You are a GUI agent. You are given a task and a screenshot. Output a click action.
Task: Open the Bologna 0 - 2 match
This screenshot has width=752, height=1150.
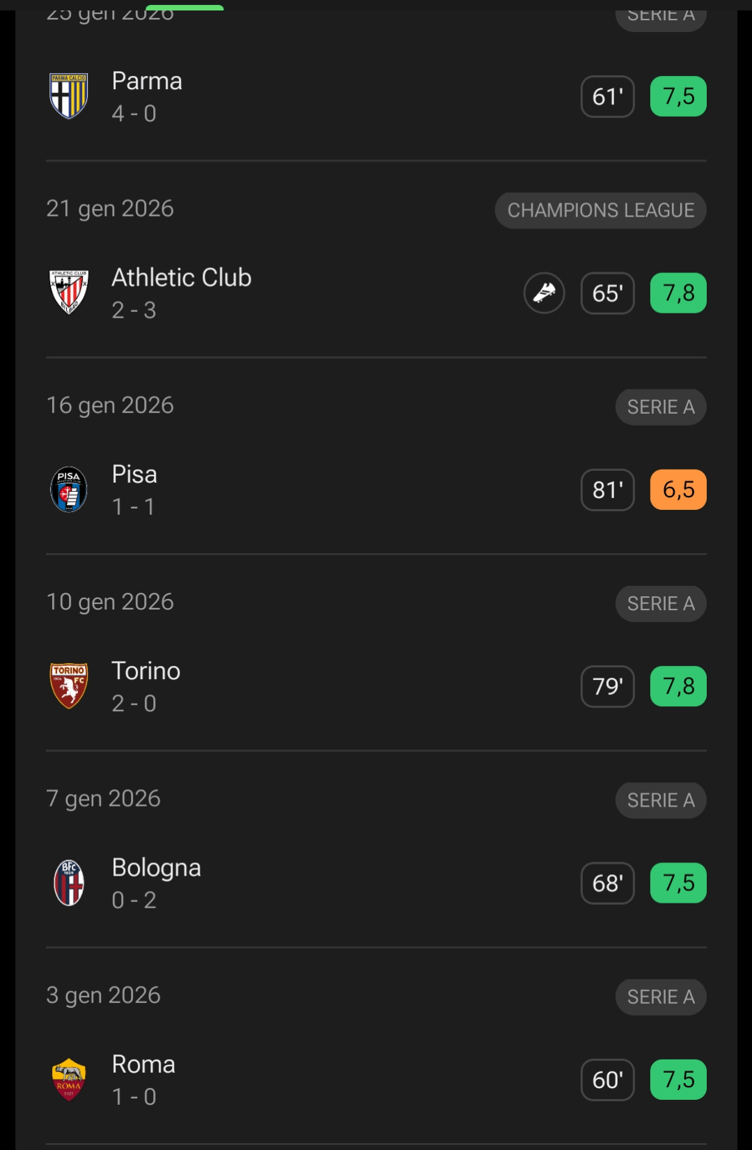157,883
